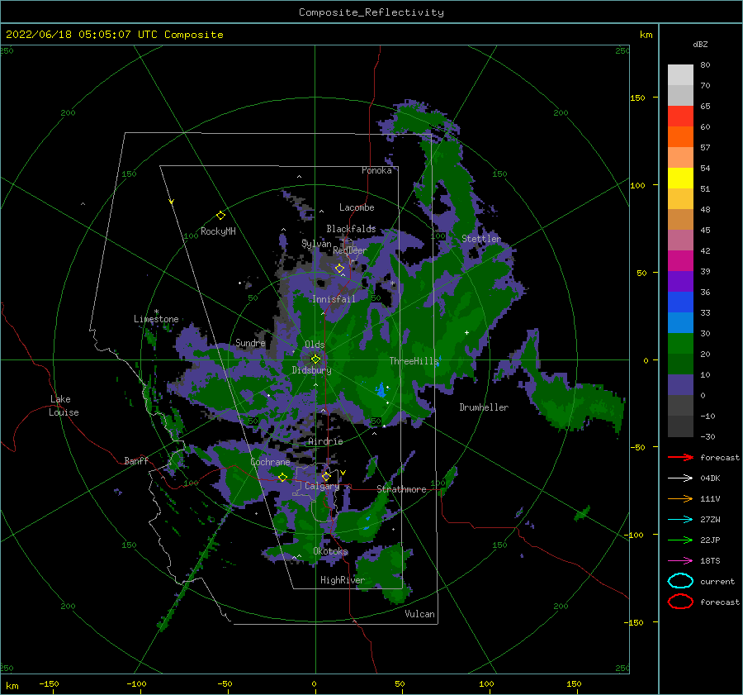Click the Drumheller label
The height and width of the screenshot is (695, 743).
(484, 407)
